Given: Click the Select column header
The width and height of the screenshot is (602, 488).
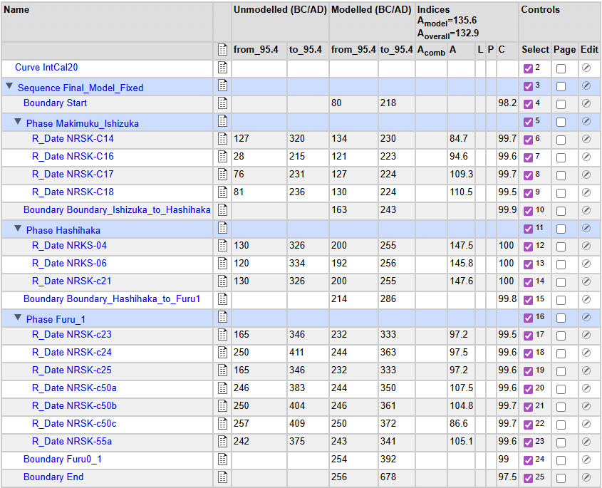Looking at the screenshot, I should tap(534, 50).
